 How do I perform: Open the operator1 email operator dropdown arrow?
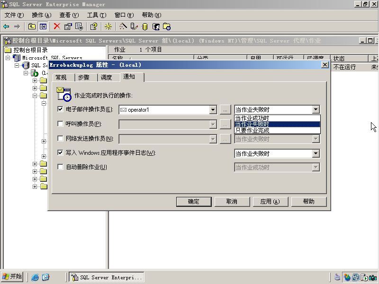pyautogui.click(x=213, y=110)
